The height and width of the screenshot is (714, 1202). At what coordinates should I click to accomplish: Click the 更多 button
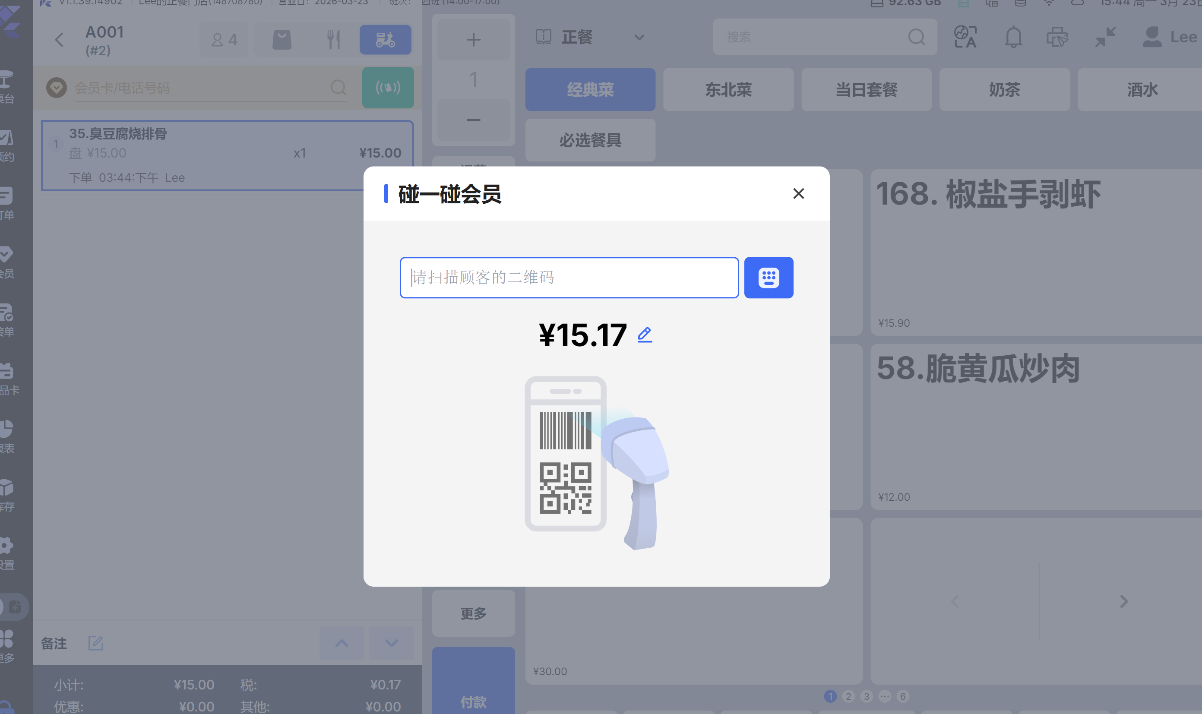point(473,613)
